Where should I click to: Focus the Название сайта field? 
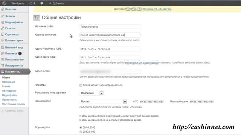[x=110, y=27]
